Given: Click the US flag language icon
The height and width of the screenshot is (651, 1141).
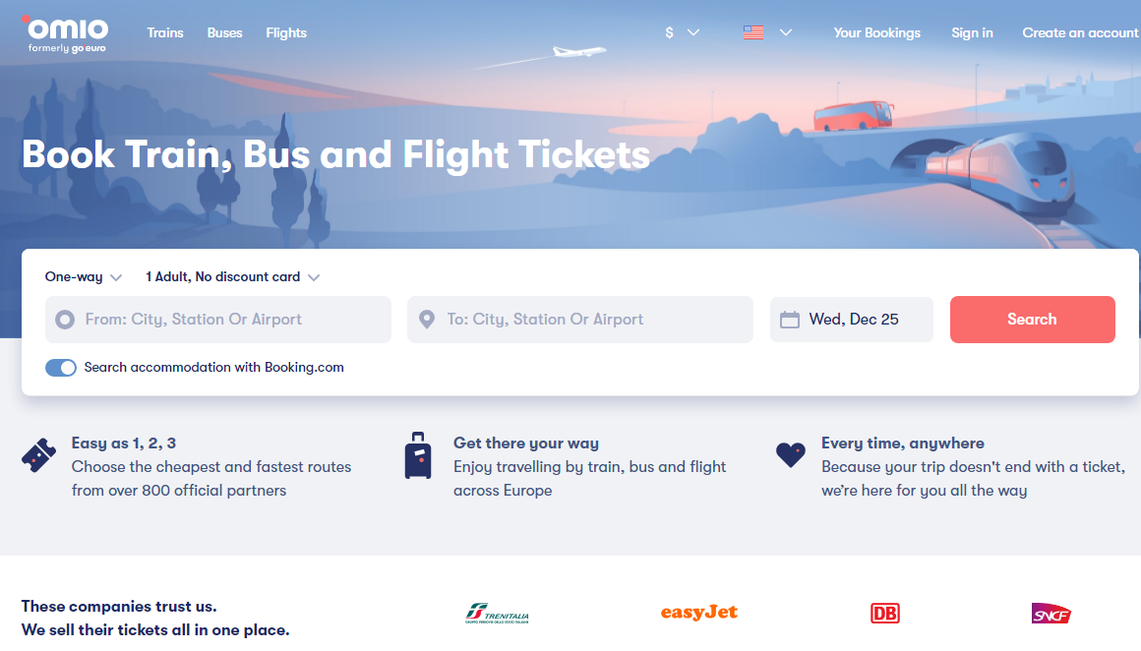Looking at the screenshot, I should coord(753,32).
